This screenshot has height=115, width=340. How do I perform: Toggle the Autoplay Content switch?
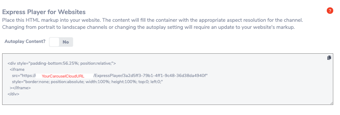[61, 42]
